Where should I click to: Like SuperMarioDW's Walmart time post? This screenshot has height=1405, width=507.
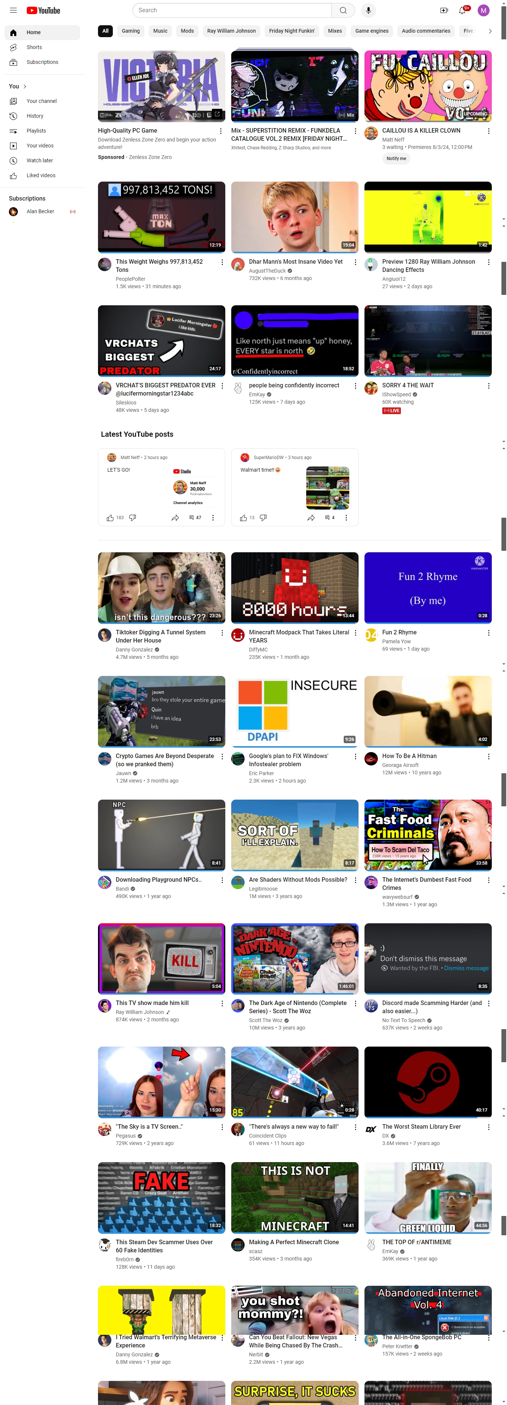tap(243, 518)
